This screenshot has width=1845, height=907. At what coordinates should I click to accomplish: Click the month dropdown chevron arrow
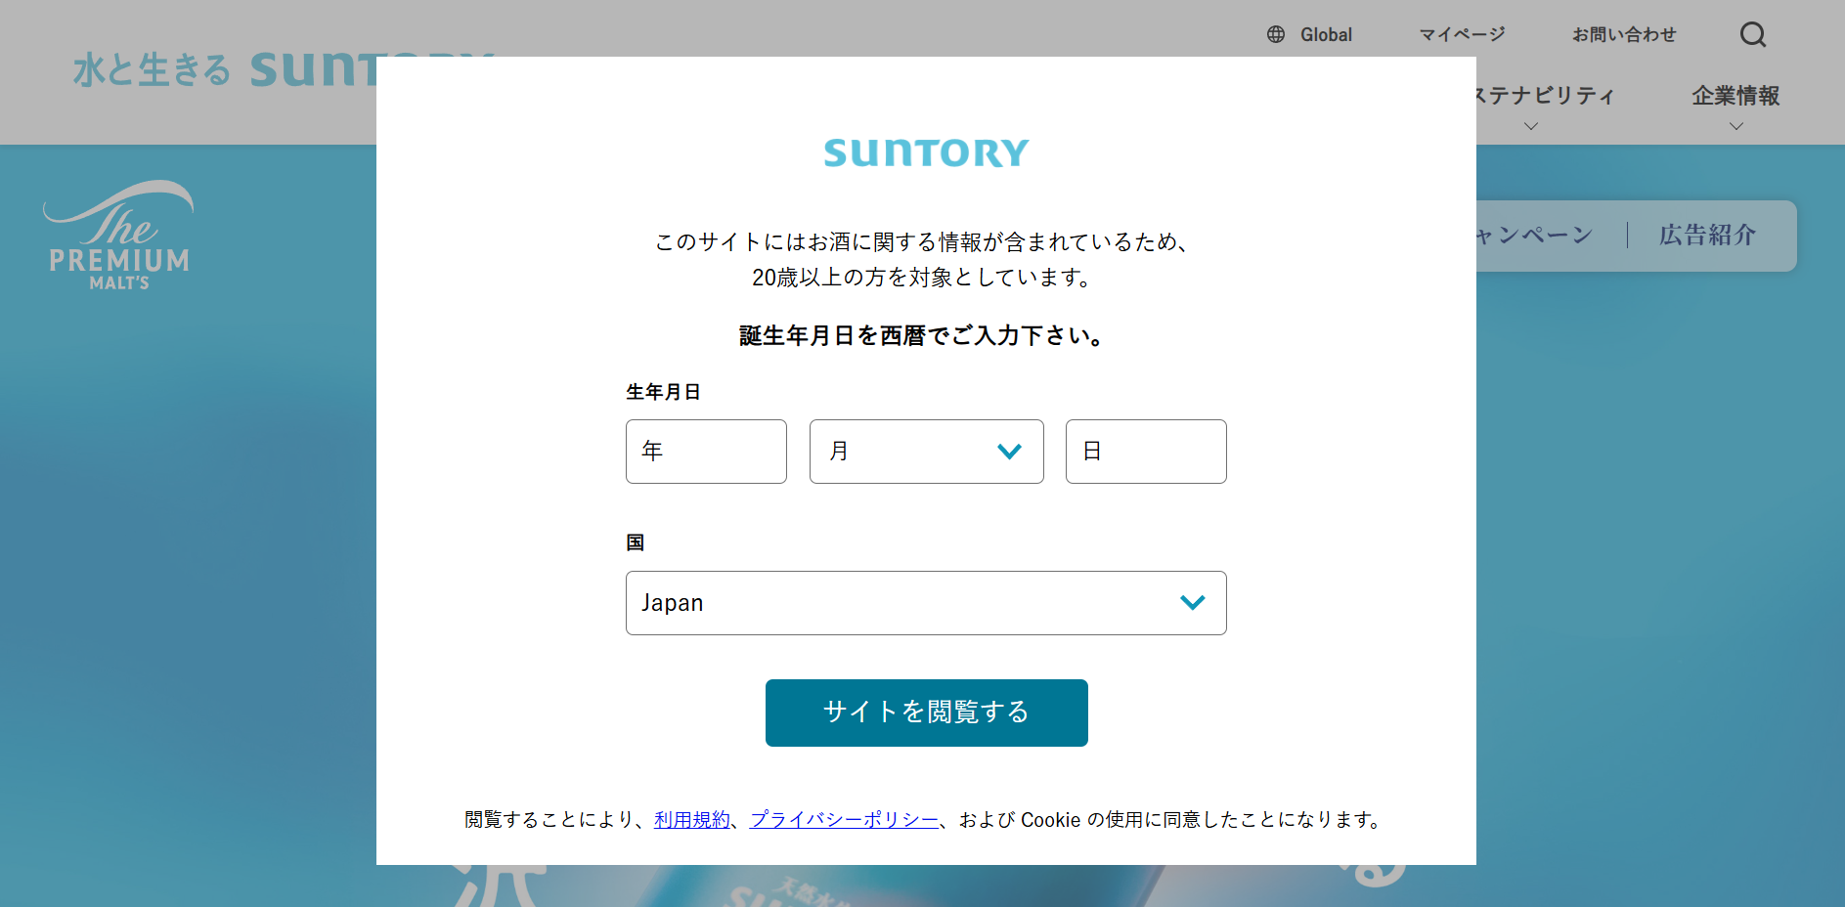coord(1009,452)
